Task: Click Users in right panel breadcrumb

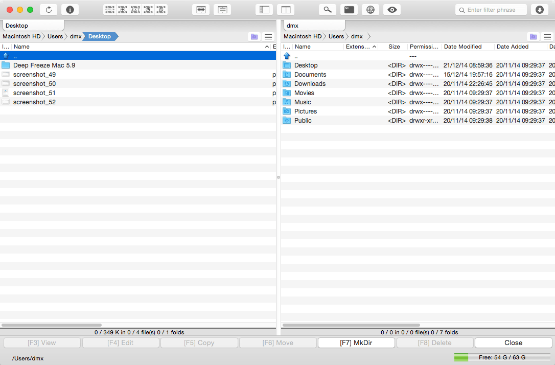Action: pyautogui.click(x=336, y=36)
